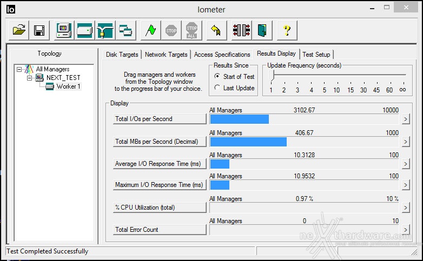Switch to Disk Targets tab
423x261 pixels.
point(122,55)
